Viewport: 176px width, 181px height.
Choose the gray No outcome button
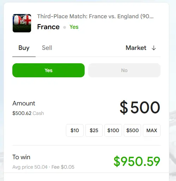point(124,70)
